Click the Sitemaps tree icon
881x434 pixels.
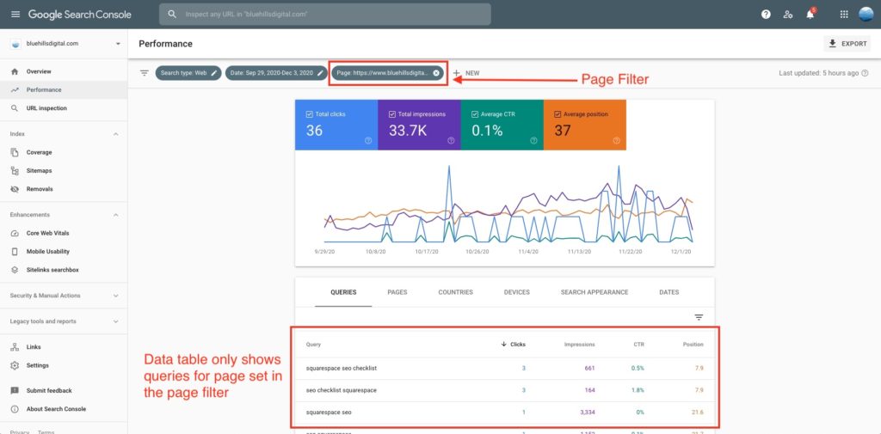(x=15, y=171)
